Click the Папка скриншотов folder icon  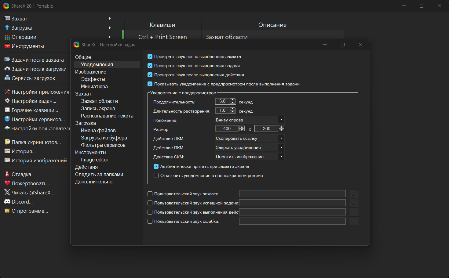pos(7,142)
